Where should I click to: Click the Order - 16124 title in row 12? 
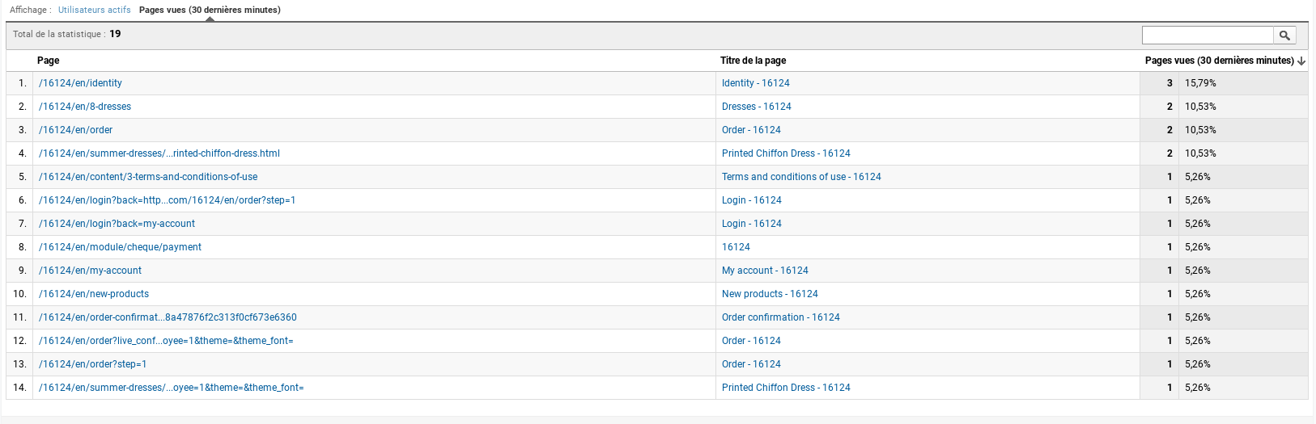tap(751, 341)
